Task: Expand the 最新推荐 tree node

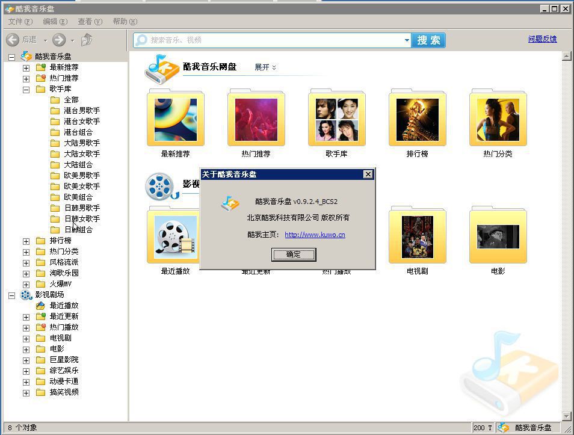Action: click(26, 68)
